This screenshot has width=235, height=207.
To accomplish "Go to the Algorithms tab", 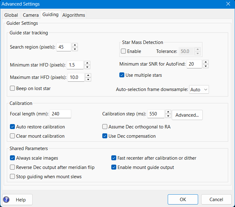I will pos(73,15).
